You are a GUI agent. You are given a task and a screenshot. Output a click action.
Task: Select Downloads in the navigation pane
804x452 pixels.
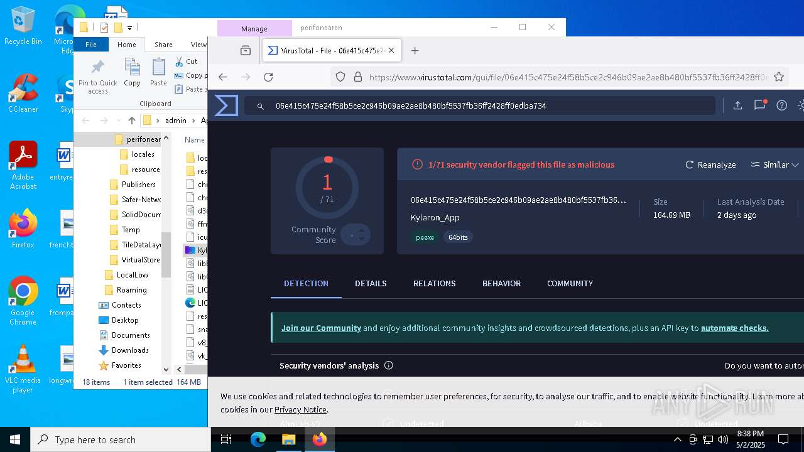pos(130,350)
